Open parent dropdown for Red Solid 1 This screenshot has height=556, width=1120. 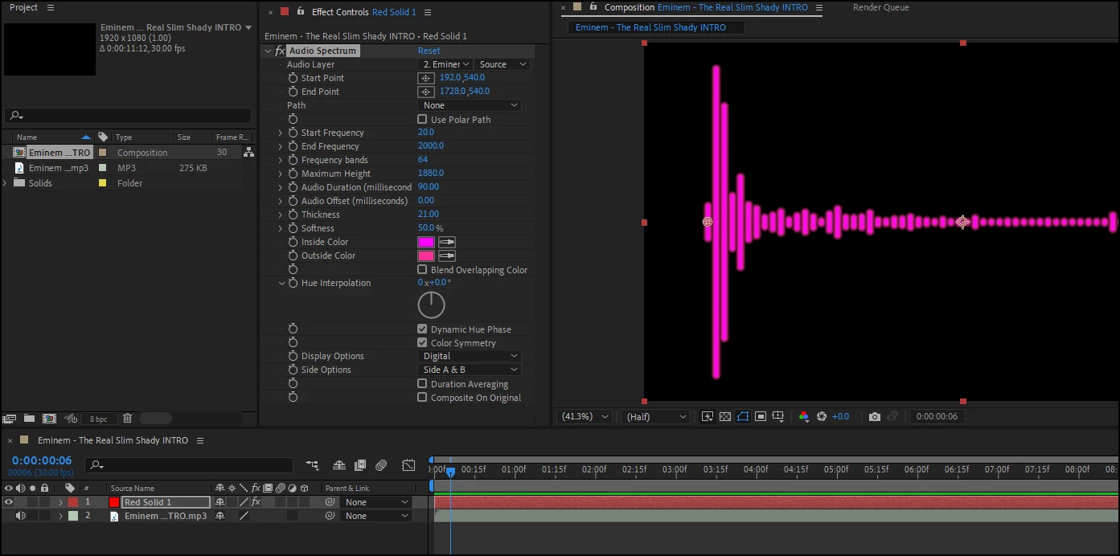pos(376,502)
